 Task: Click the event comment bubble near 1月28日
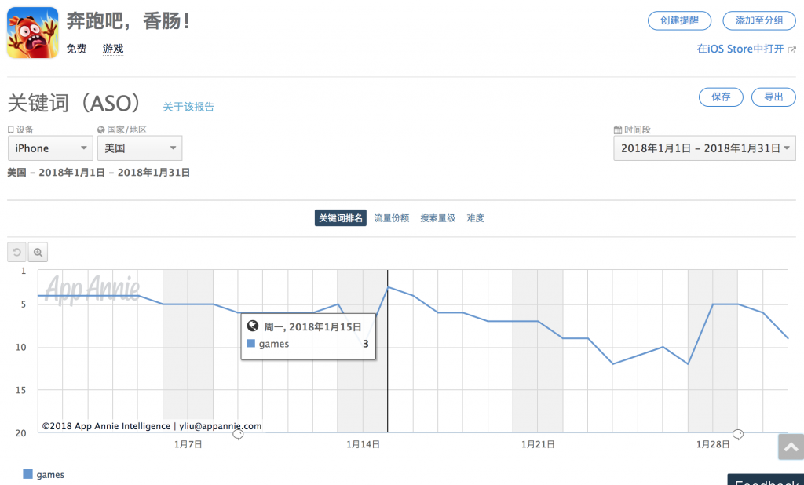coord(738,434)
